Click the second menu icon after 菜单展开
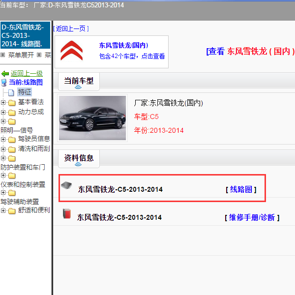Screen dimensions: 295x295 39,55
